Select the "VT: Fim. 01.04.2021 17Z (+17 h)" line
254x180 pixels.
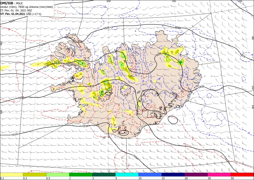[21, 14]
